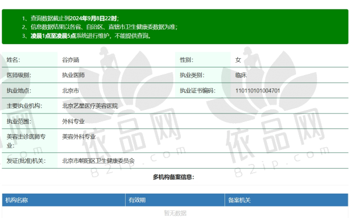Click the name value 谷亦涵
349x218 pixels.
(70, 60)
